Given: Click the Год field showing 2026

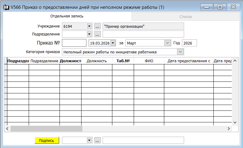Looking at the screenshot, I should 189,43.
